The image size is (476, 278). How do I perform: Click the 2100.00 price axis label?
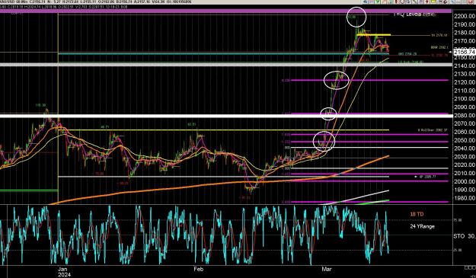point(465,99)
